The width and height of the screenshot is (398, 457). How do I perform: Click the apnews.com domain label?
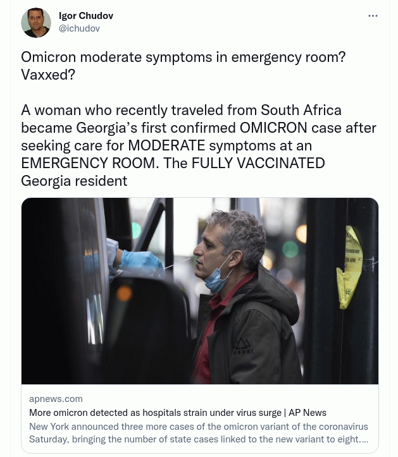56,399
